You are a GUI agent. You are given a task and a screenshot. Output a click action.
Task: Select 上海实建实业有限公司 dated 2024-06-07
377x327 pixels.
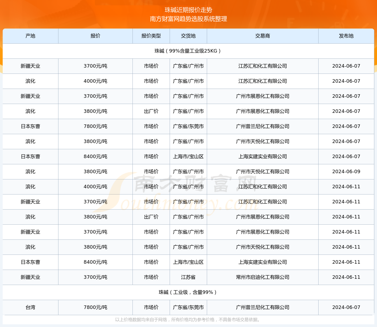click(263, 156)
